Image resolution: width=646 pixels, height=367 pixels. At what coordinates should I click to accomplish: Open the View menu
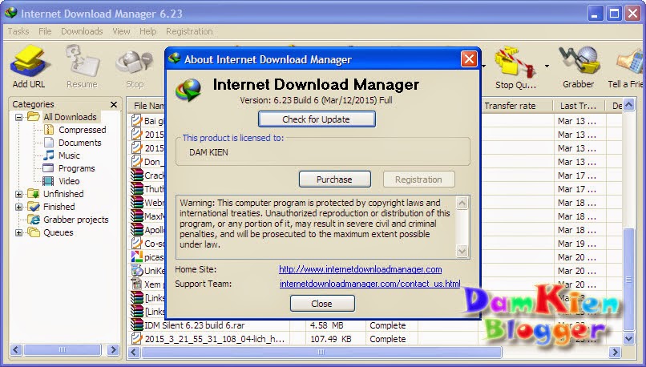[x=121, y=31]
